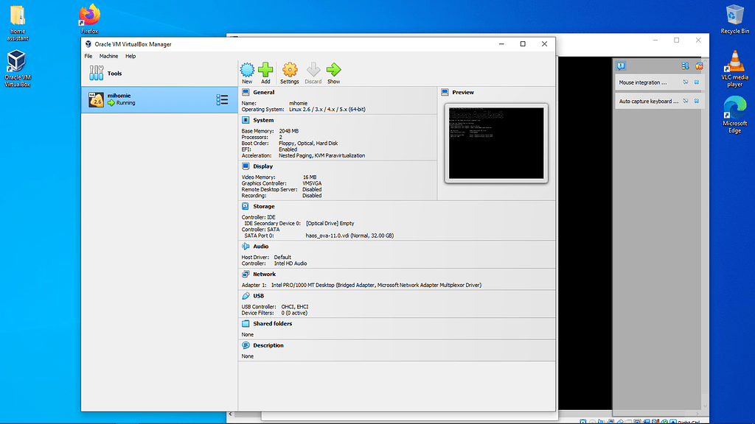Click the Optical Drive Empty link
Image resolution: width=755 pixels, height=424 pixels.
[x=330, y=223]
